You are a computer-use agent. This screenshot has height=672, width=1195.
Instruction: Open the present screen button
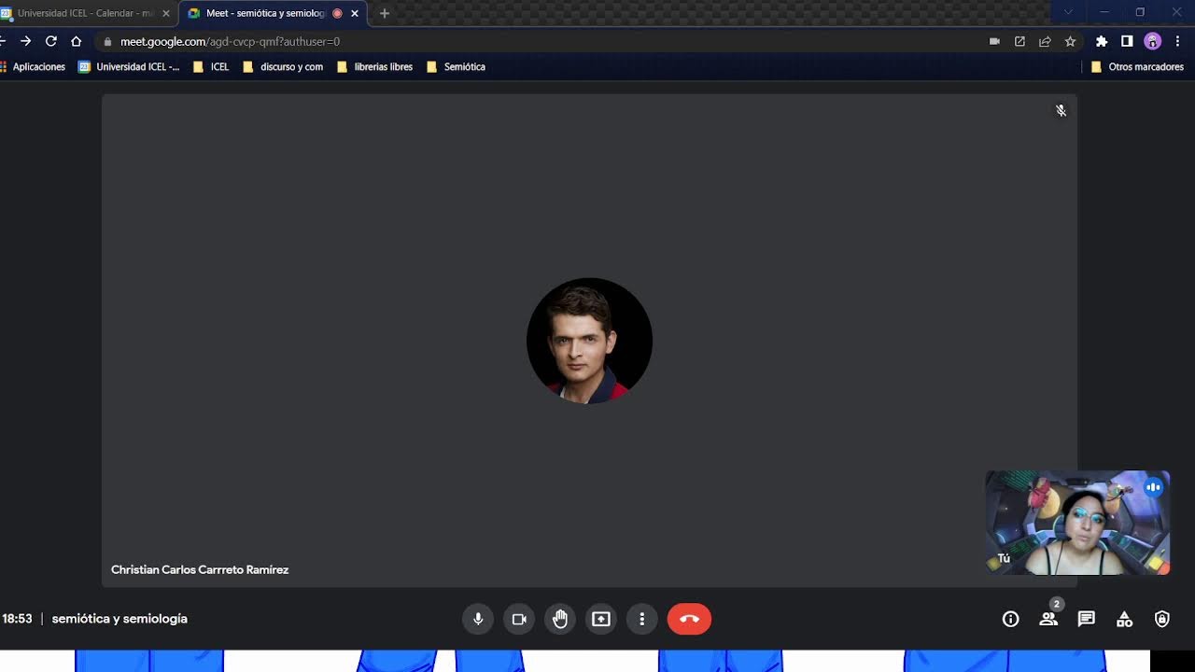click(x=601, y=619)
